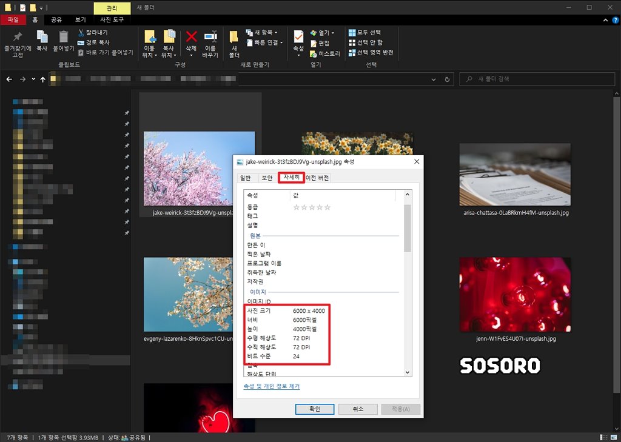
Task: Create 새 폴더 (New folder)
Action: tap(234, 44)
